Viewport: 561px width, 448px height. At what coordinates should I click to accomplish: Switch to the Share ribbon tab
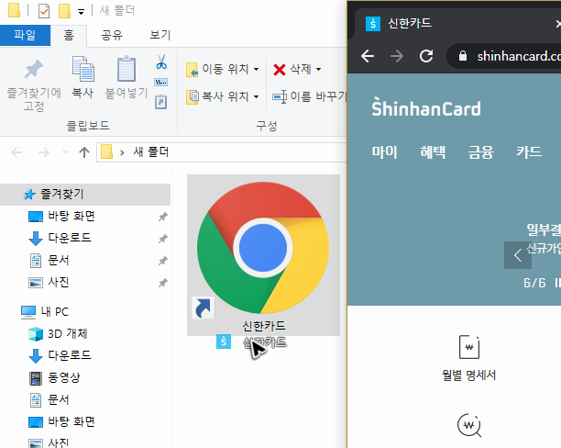coord(112,35)
